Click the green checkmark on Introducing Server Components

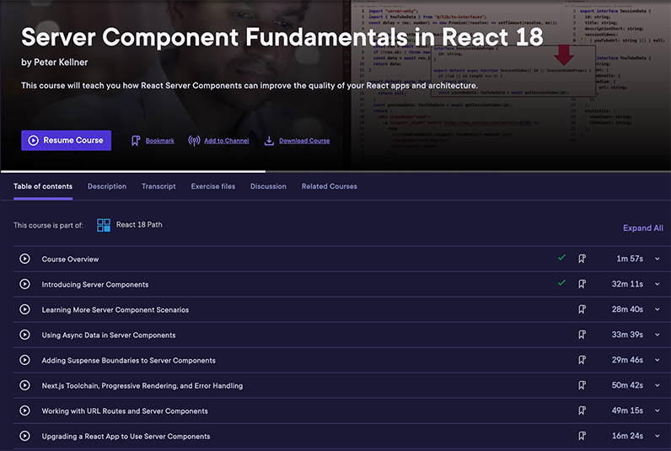(x=562, y=283)
